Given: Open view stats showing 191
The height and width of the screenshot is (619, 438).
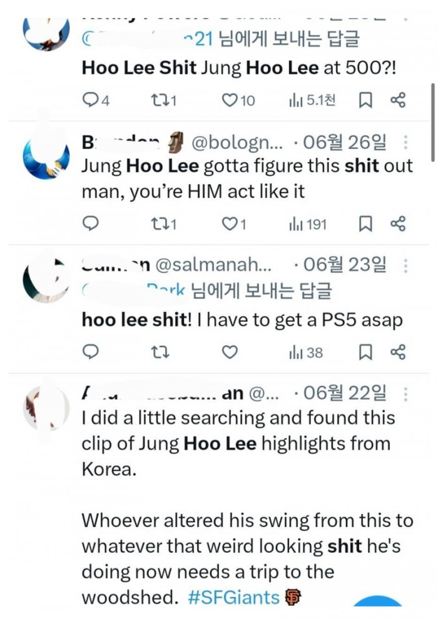Looking at the screenshot, I should [307, 224].
